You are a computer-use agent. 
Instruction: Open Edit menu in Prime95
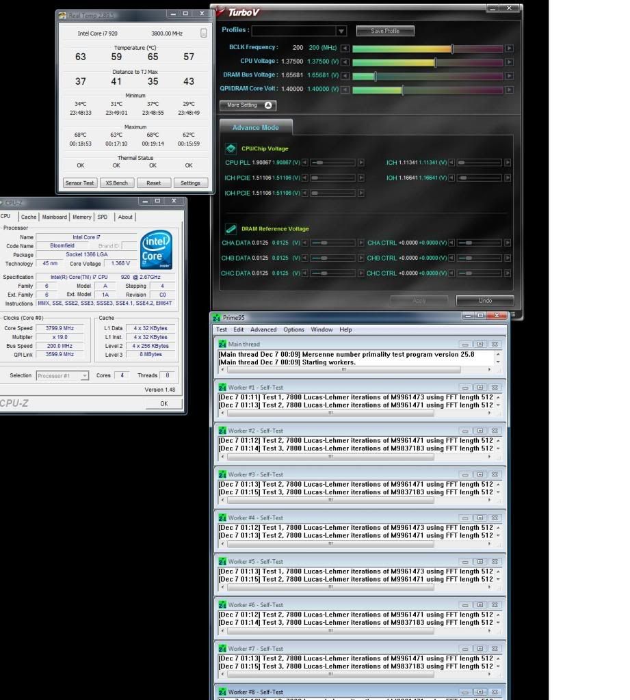coord(239,329)
